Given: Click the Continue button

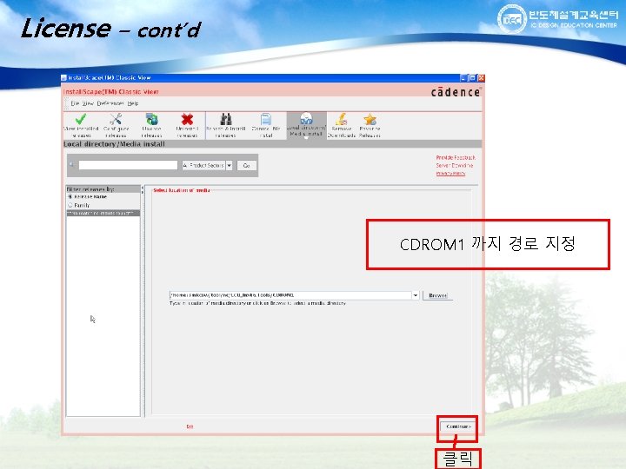Looking at the screenshot, I should click(458, 426).
